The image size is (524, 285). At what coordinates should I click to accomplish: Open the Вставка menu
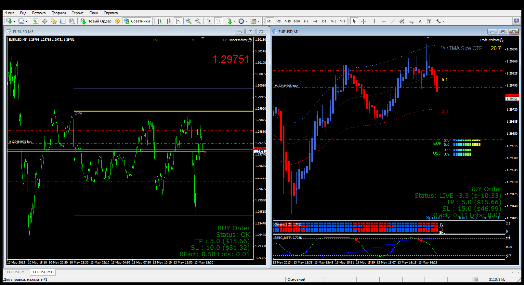(39, 13)
